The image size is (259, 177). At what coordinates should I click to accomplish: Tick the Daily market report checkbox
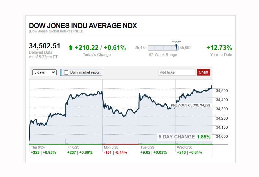66,72
